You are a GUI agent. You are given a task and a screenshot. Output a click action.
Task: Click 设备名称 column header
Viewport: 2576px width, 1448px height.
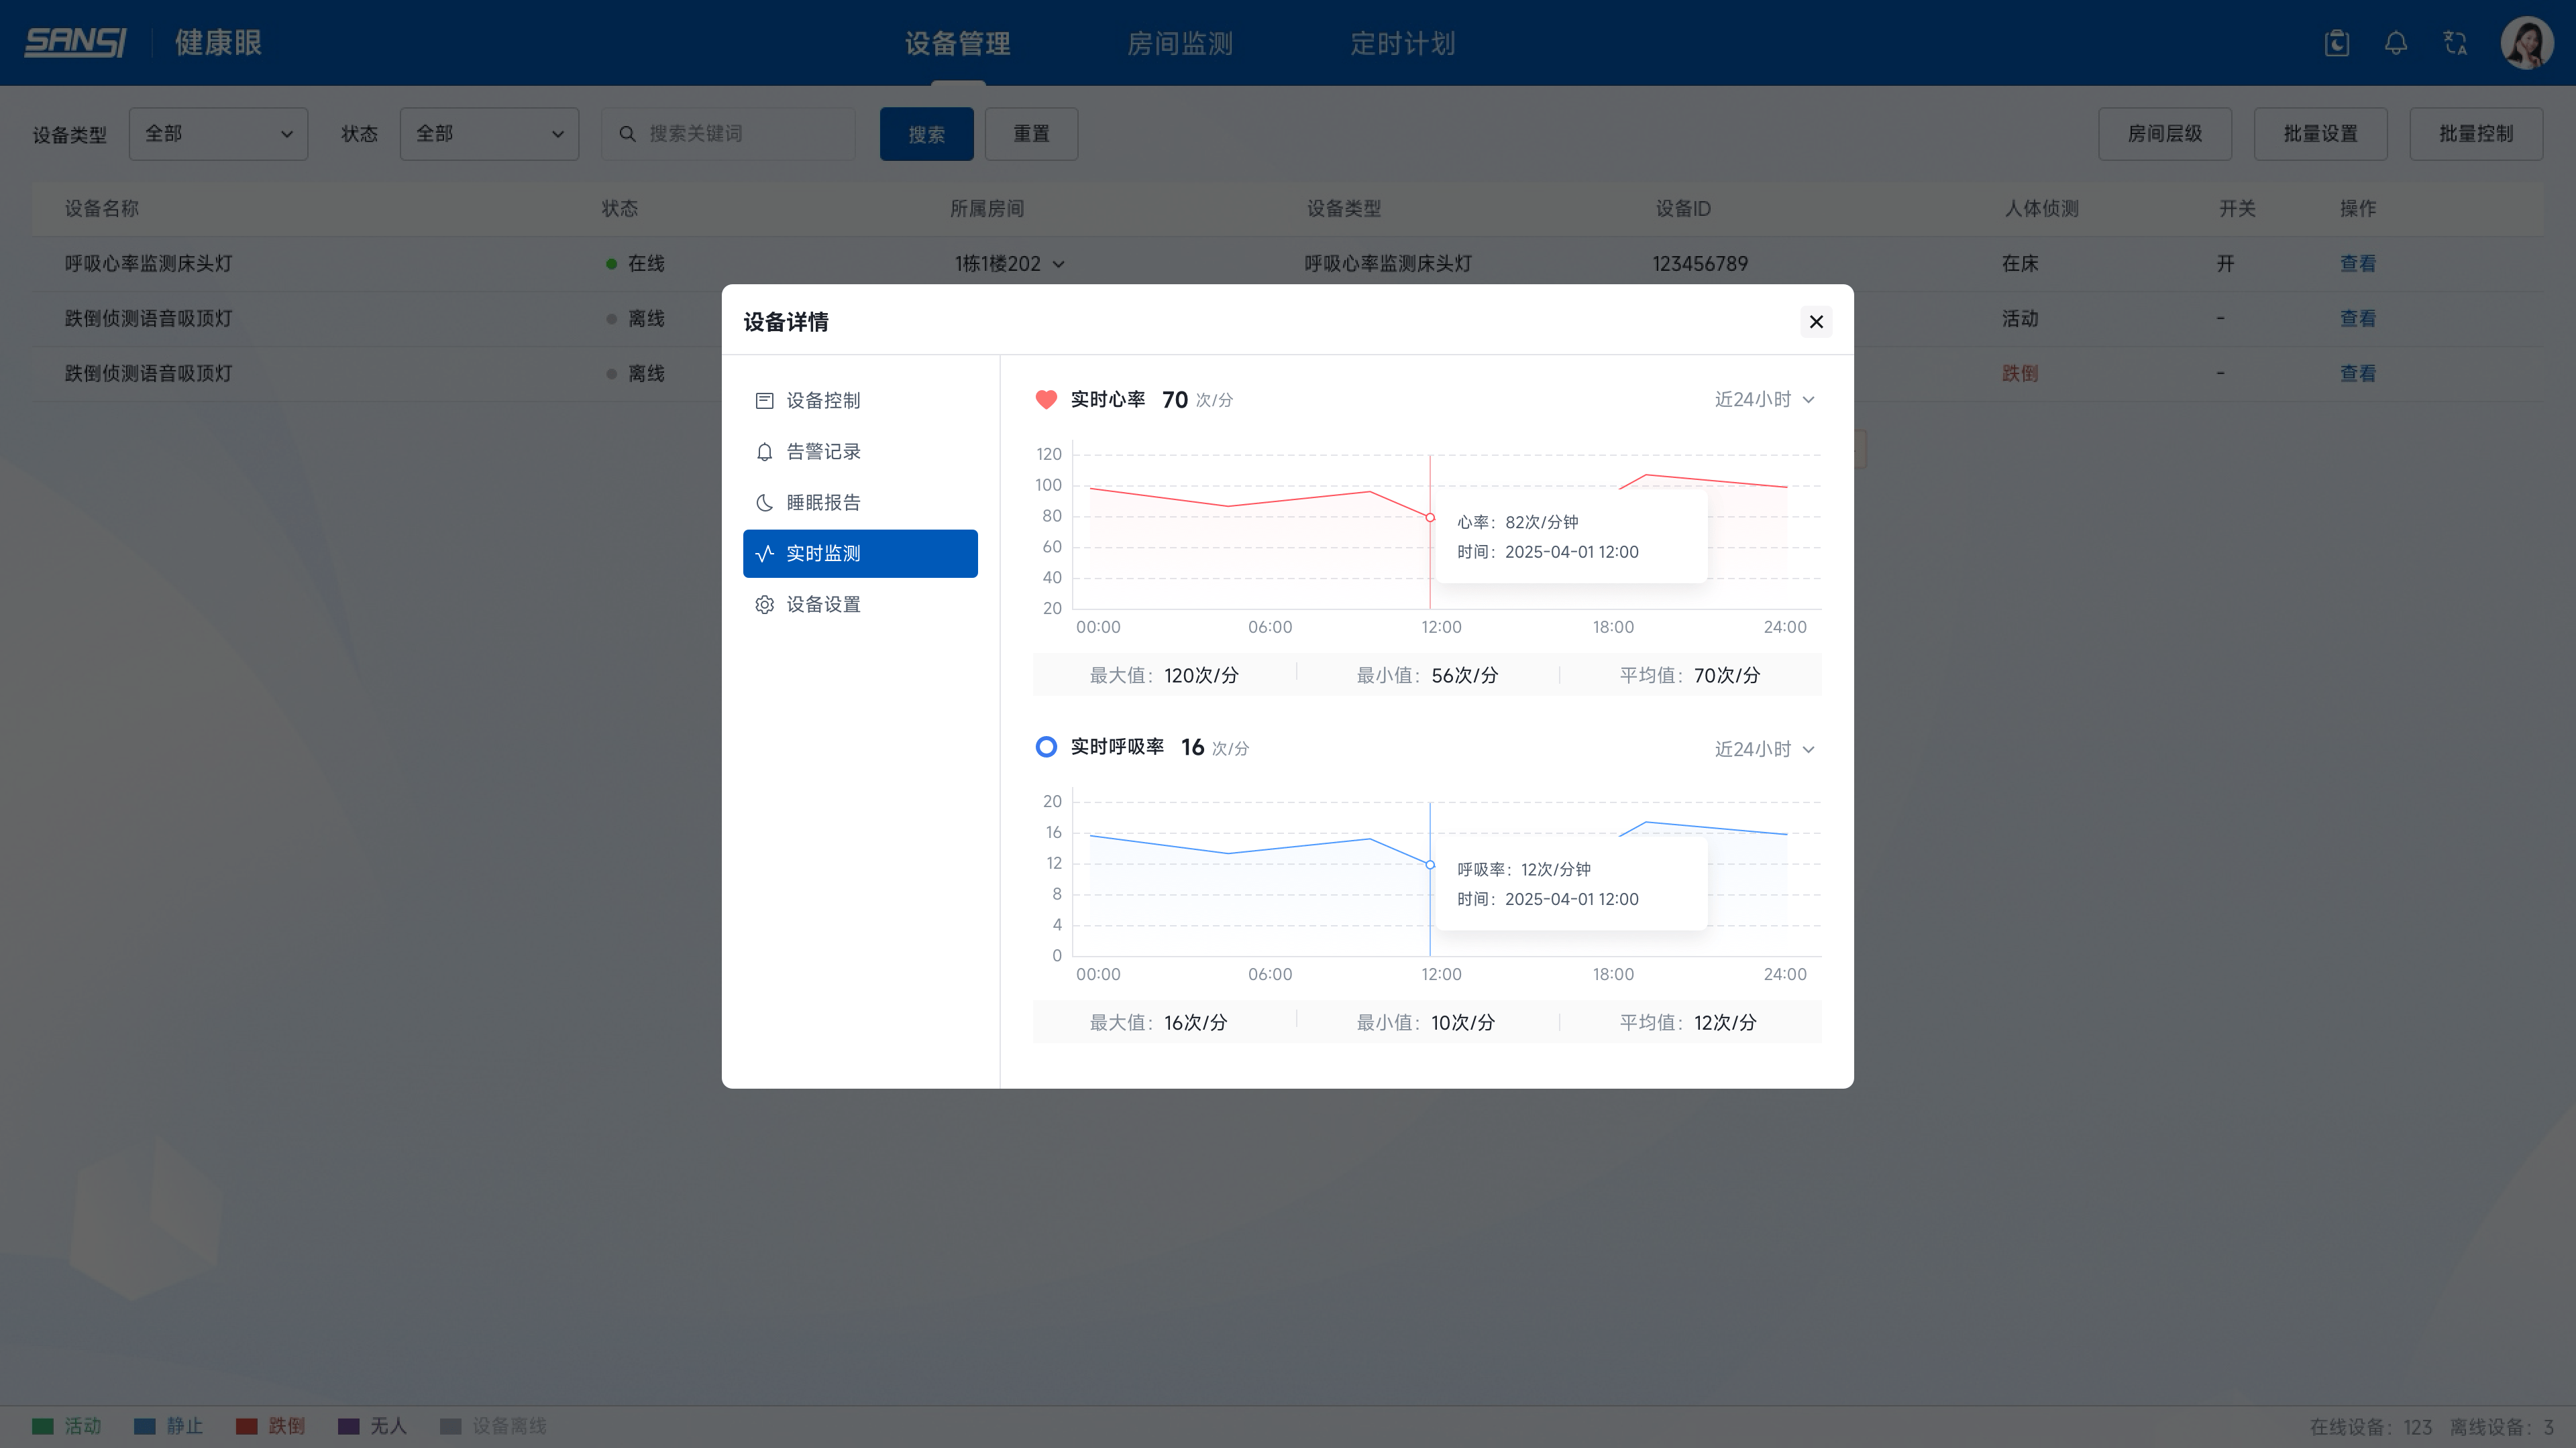coord(102,209)
